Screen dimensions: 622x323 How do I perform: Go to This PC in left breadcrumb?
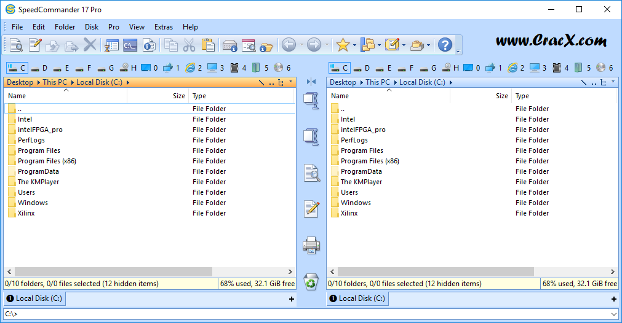tap(55, 82)
